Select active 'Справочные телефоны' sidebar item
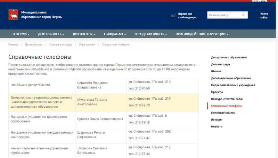The image size is (278, 158). (227, 106)
